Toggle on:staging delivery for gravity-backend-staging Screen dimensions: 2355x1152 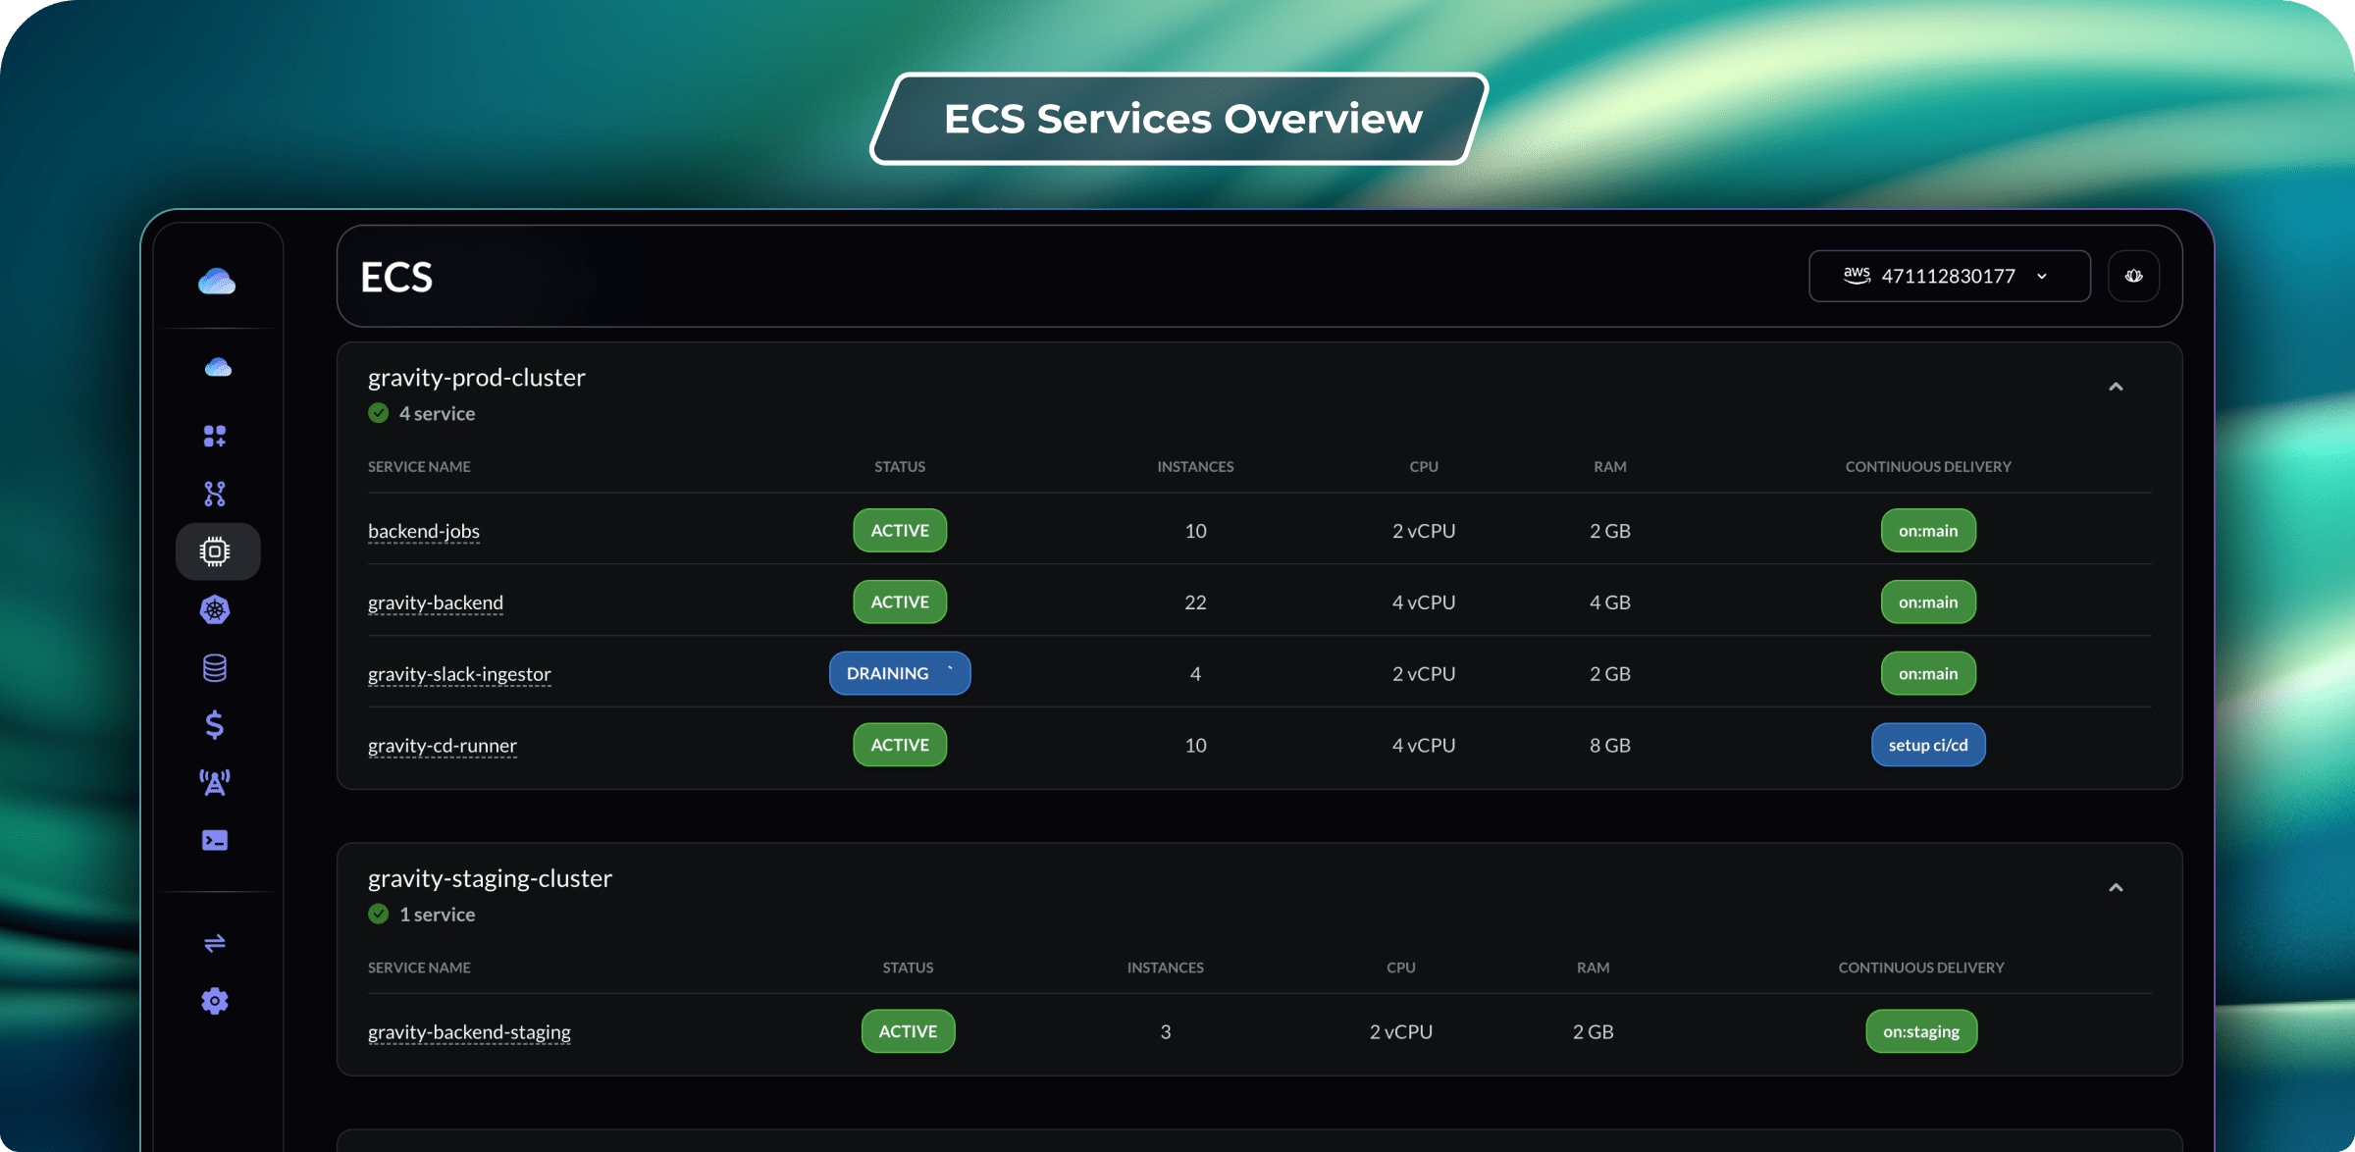click(1920, 1031)
